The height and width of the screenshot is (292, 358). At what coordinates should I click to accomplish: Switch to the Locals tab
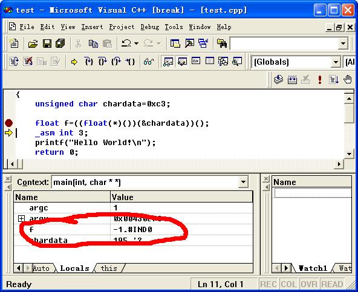74,268
